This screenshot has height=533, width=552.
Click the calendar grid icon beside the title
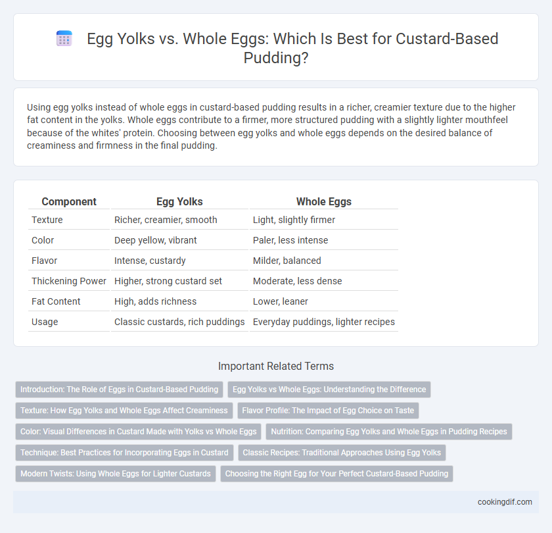click(x=64, y=38)
